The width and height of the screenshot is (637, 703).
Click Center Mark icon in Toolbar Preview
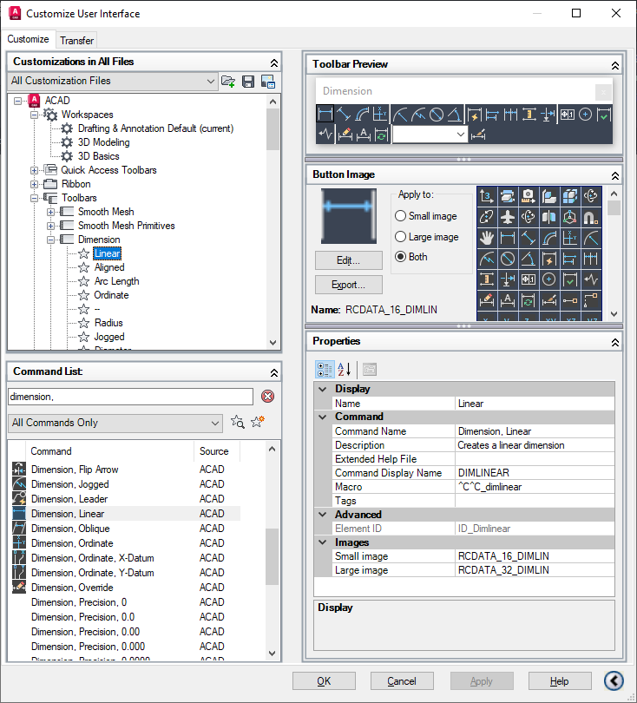point(586,115)
